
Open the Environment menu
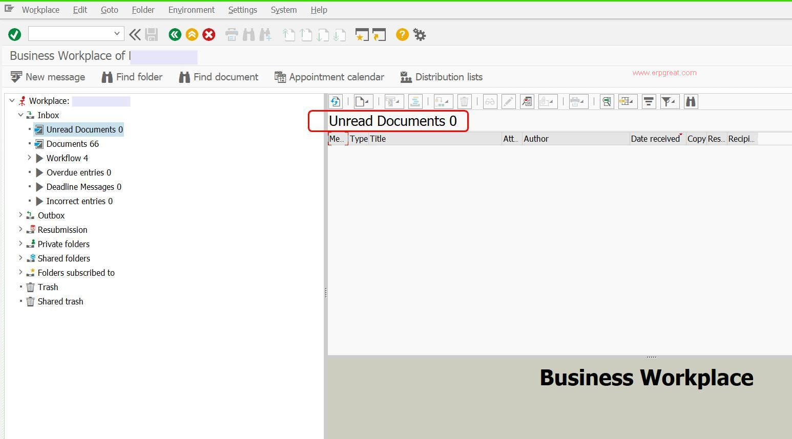coord(191,10)
